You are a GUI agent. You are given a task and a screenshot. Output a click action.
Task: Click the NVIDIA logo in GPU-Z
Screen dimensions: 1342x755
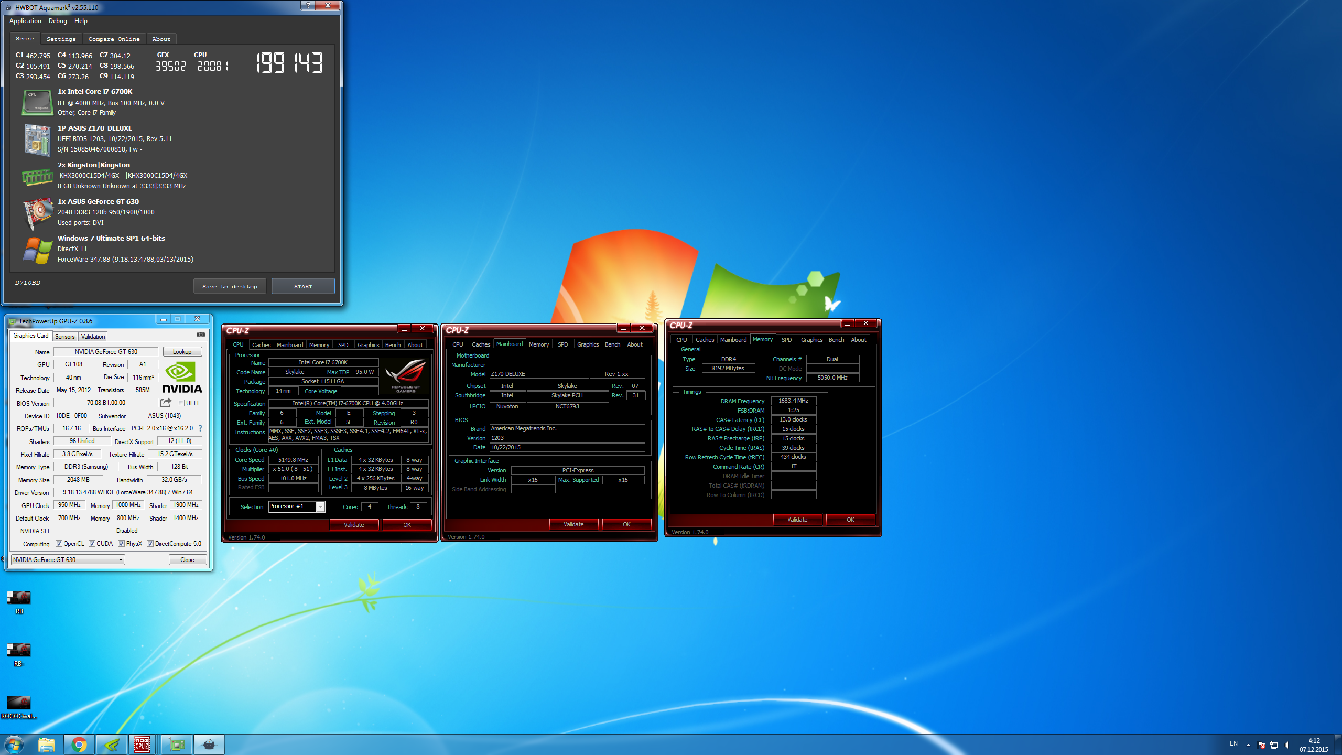click(x=182, y=377)
